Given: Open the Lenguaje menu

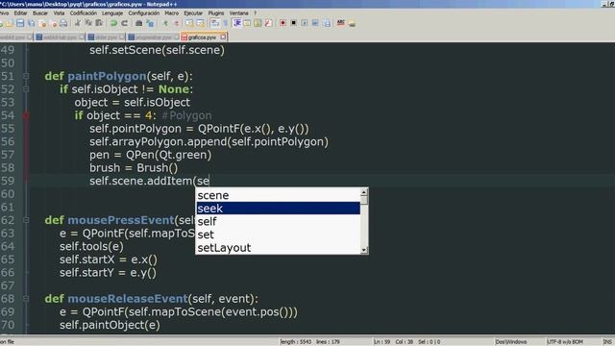Looking at the screenshot, I should pyautogui.click(x=112, y=12).
